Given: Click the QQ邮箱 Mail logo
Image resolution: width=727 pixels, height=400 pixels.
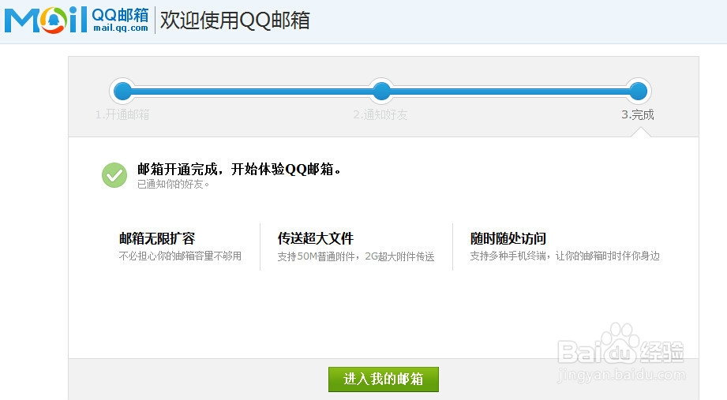Looking at the screenshot, I should pos(77,20).
